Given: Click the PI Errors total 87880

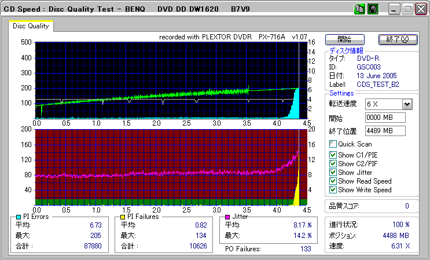Looking at the screenshot, I should [x=93, y=246].
